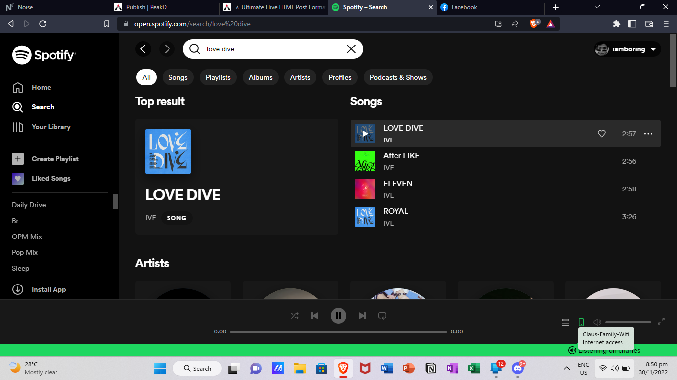Filter results by Podcasts & Shows
This screenshot has width=677, height=380.
[398, 77]
